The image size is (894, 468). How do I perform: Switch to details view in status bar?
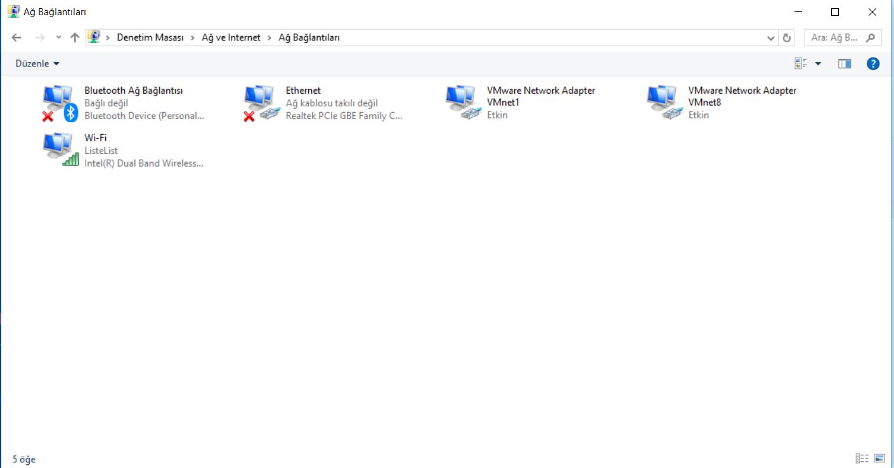point(862,459)
